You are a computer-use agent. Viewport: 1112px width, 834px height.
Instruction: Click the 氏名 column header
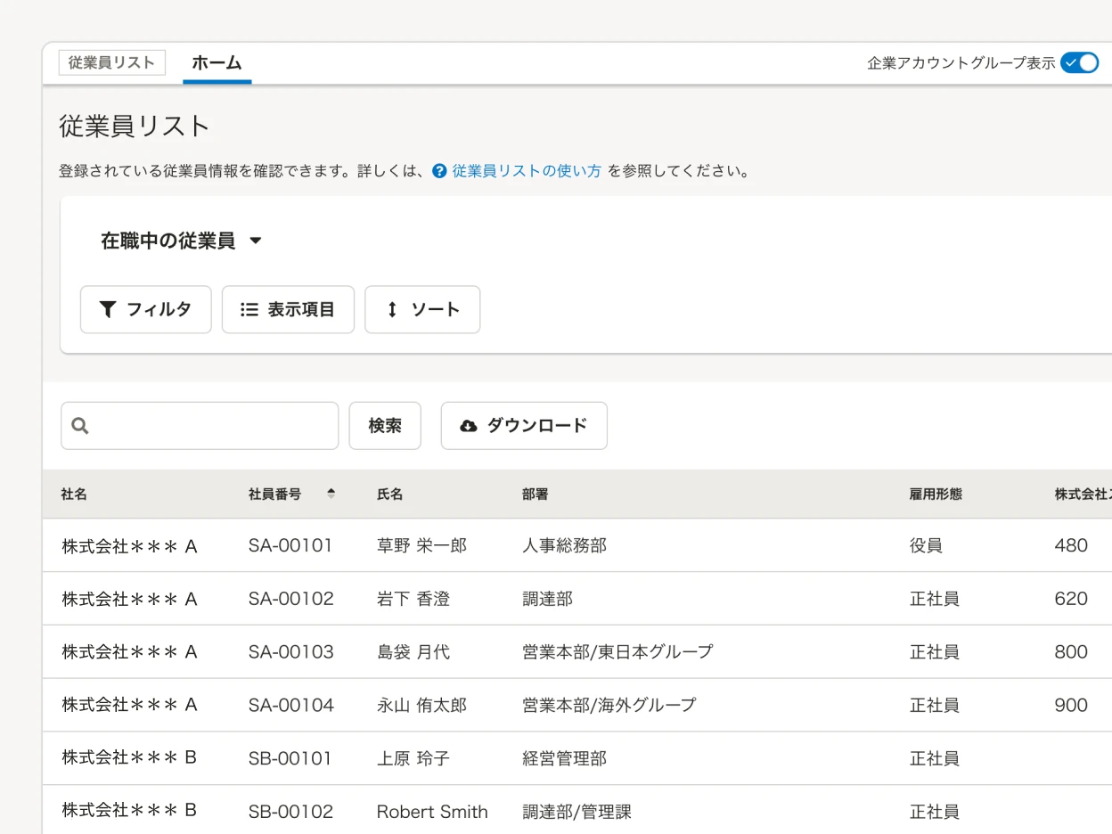tap(390, 494)
